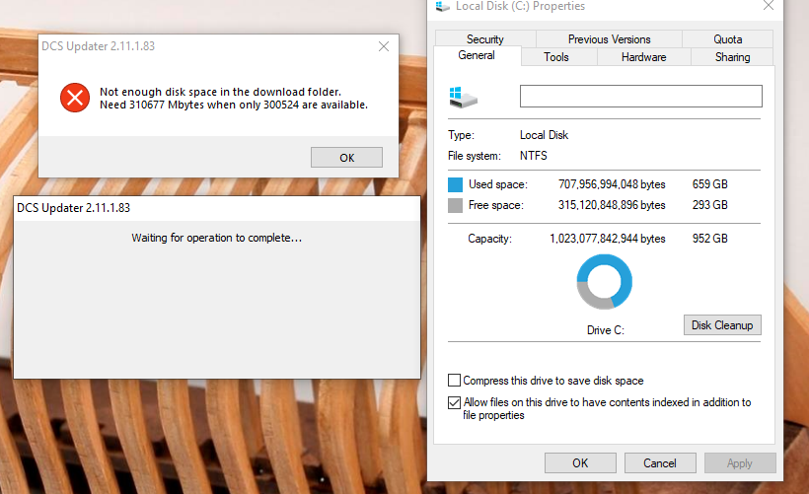
Task: Cancel the Local Disk Properties dialog
Action: pos(660,463)
